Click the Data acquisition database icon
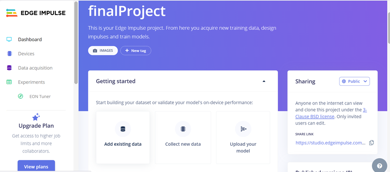The width and height of the screenshot is (390, 172). [9, 68]
